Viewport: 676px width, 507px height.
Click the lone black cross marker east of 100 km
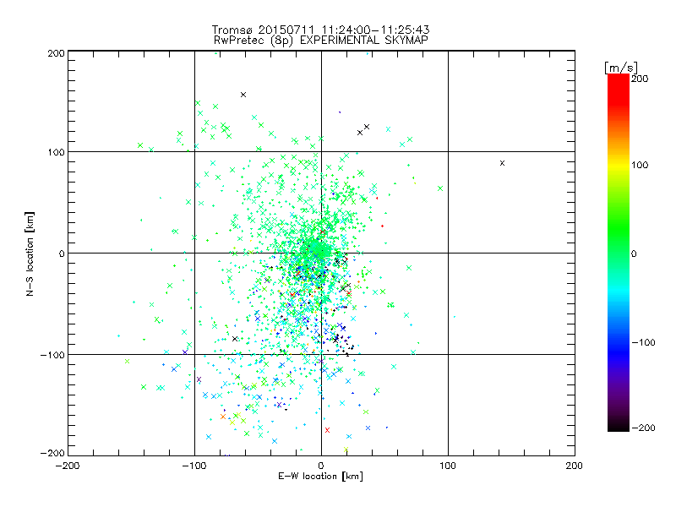point(502,163)
